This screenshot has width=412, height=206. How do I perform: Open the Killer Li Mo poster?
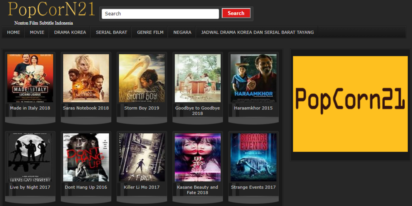[x=142, y=157]
